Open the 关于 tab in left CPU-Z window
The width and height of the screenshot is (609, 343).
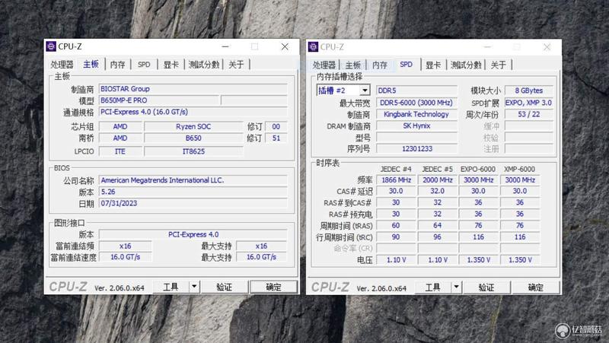click(x=236, y=65)
